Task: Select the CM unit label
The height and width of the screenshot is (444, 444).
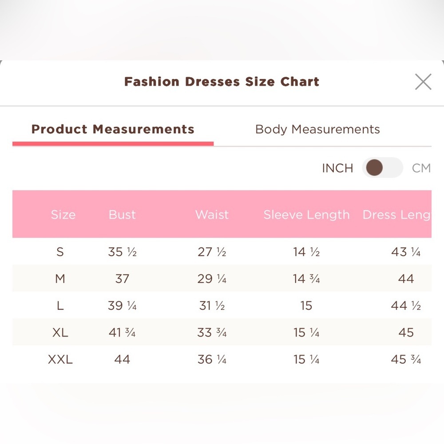Action: click(x=421, y=168)
